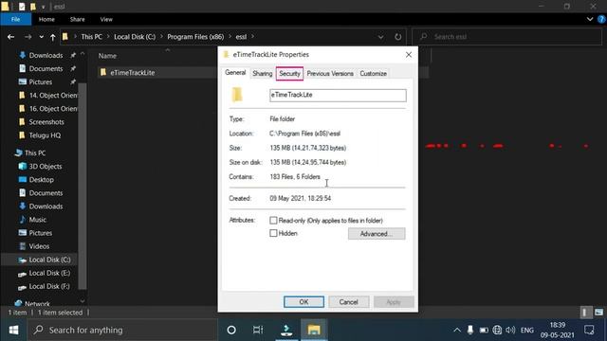Click the navigation pane scrollbar

[83, 186]
